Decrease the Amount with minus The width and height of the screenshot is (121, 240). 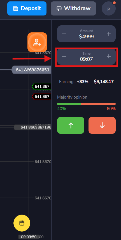64,34
